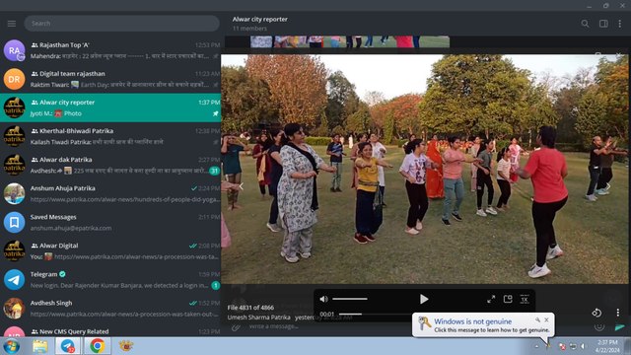Mute the video with the speaker icon
The height and width of the screenshot is (355, 631).
323,299
